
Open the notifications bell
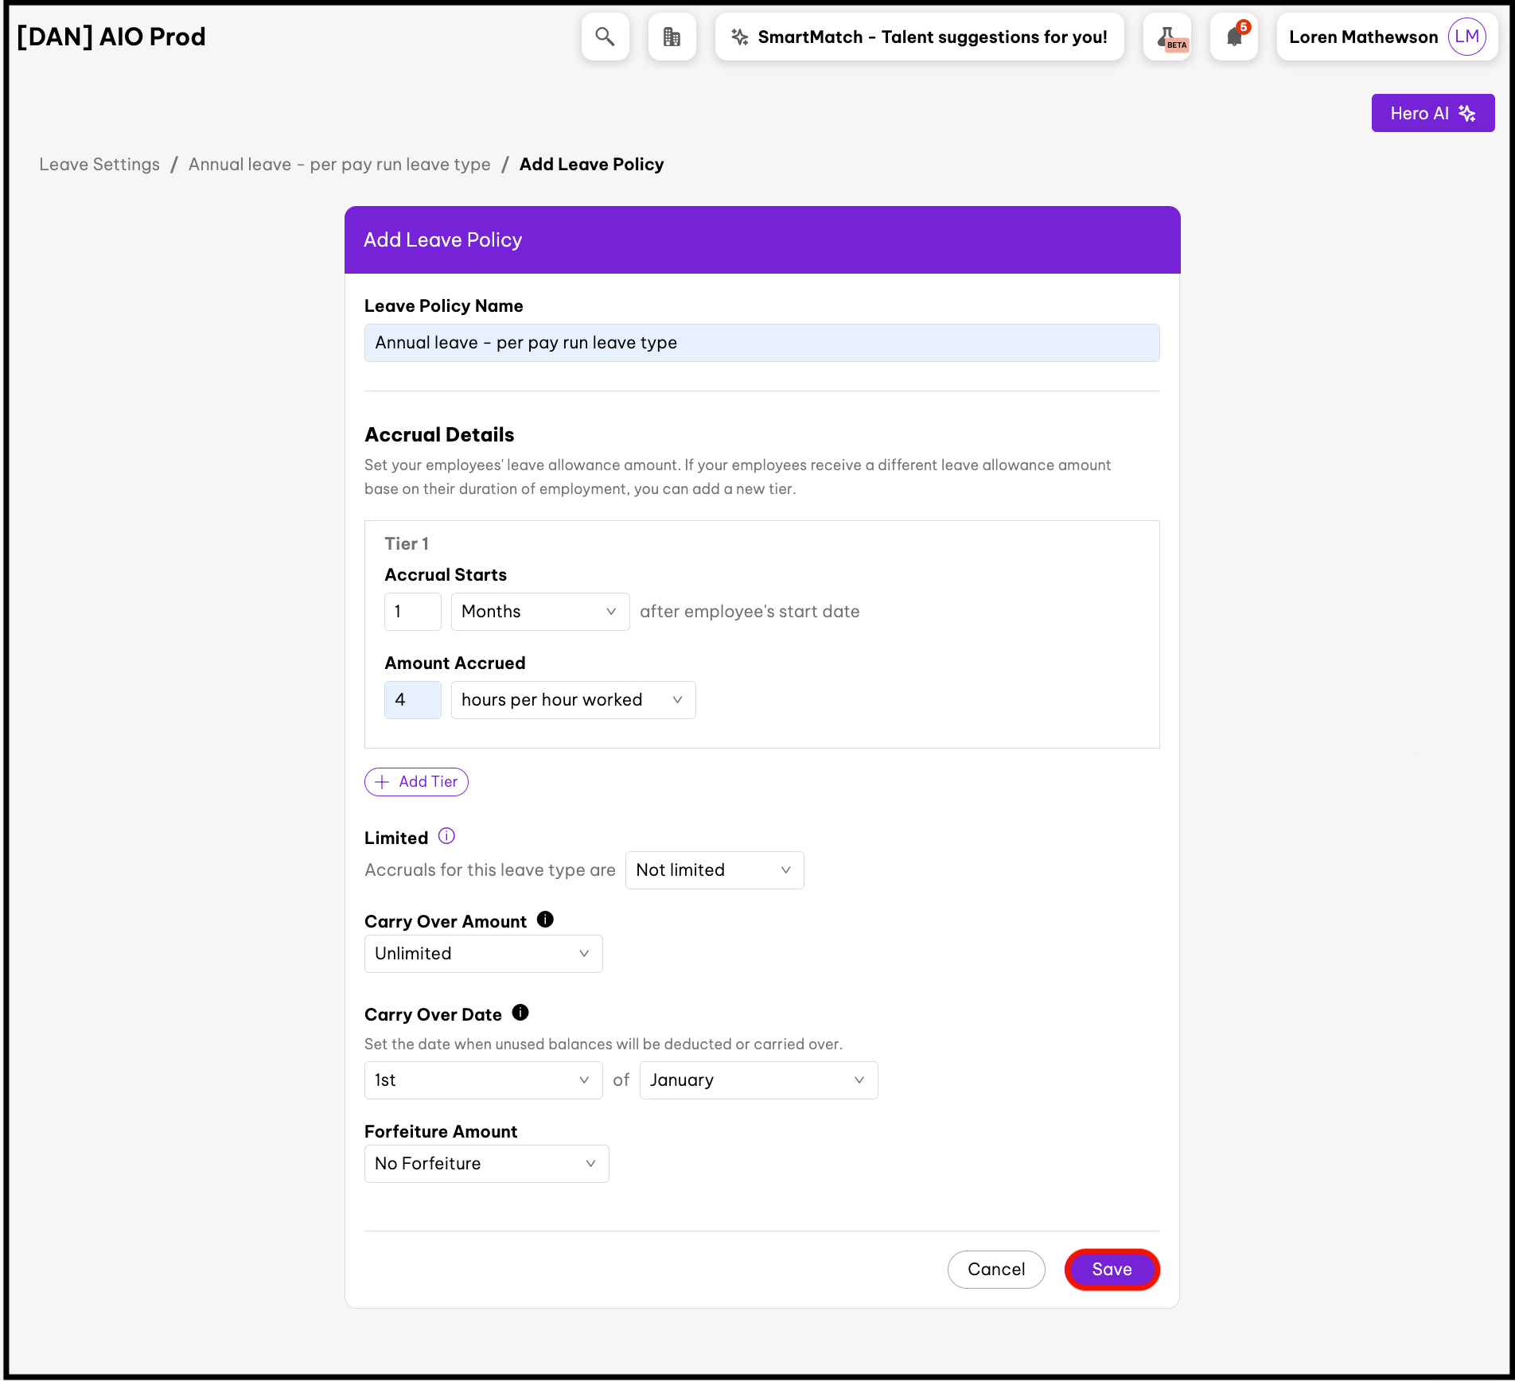pos(1234,37)
